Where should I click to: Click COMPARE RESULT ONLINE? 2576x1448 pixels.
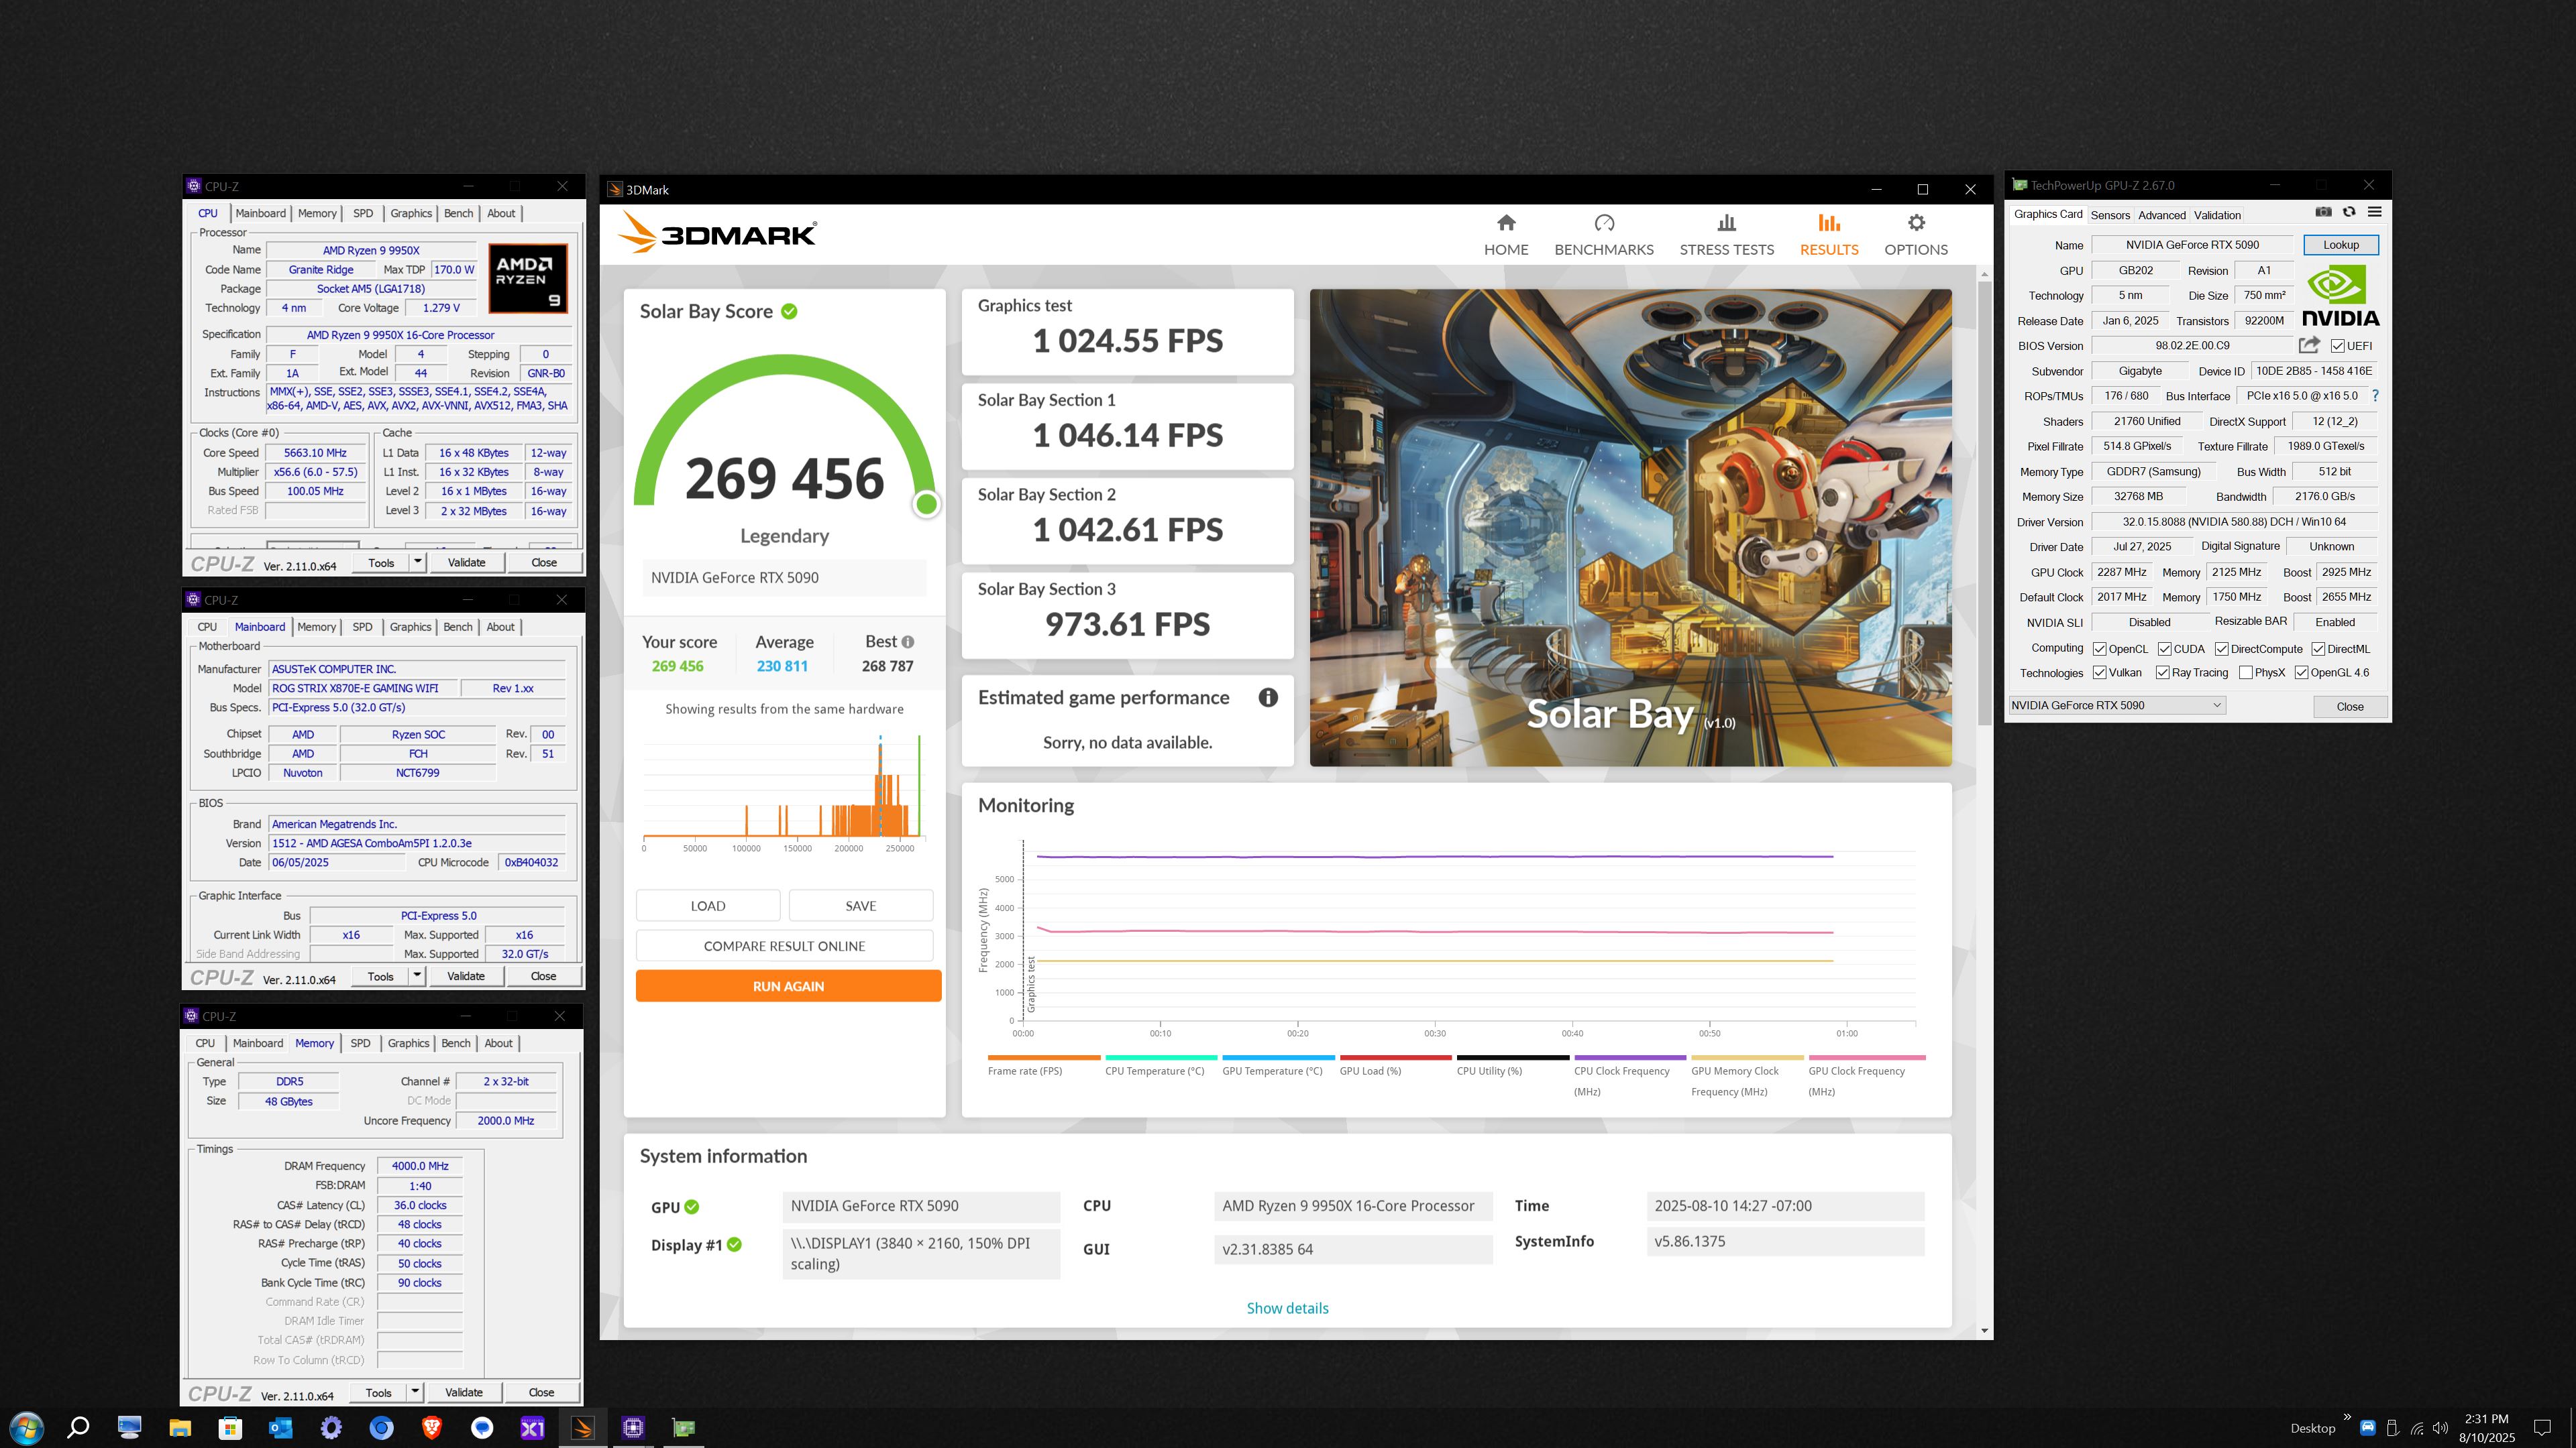click(x=784, y=945)
